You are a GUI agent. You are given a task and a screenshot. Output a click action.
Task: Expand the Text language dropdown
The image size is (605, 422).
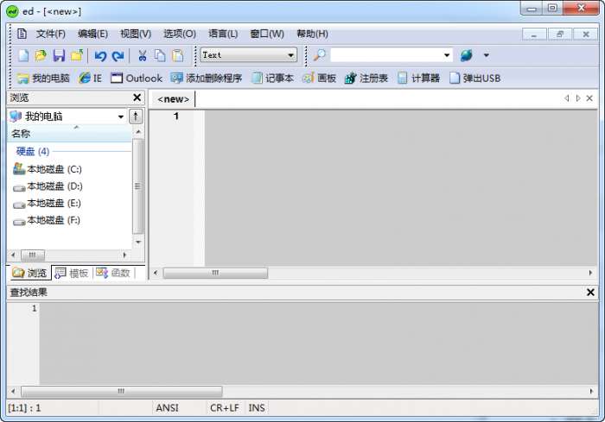(x=290, y=55)
